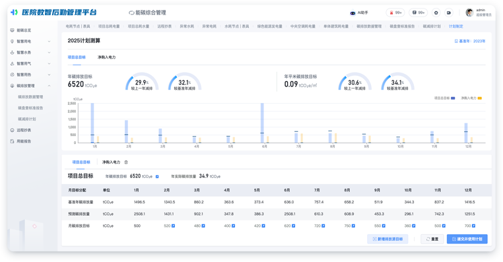Image resolution: width=503 pixels, height=262 pixels.
Task: Edit the 2月 target 520 icon
Action: click(x=173, y=226)
